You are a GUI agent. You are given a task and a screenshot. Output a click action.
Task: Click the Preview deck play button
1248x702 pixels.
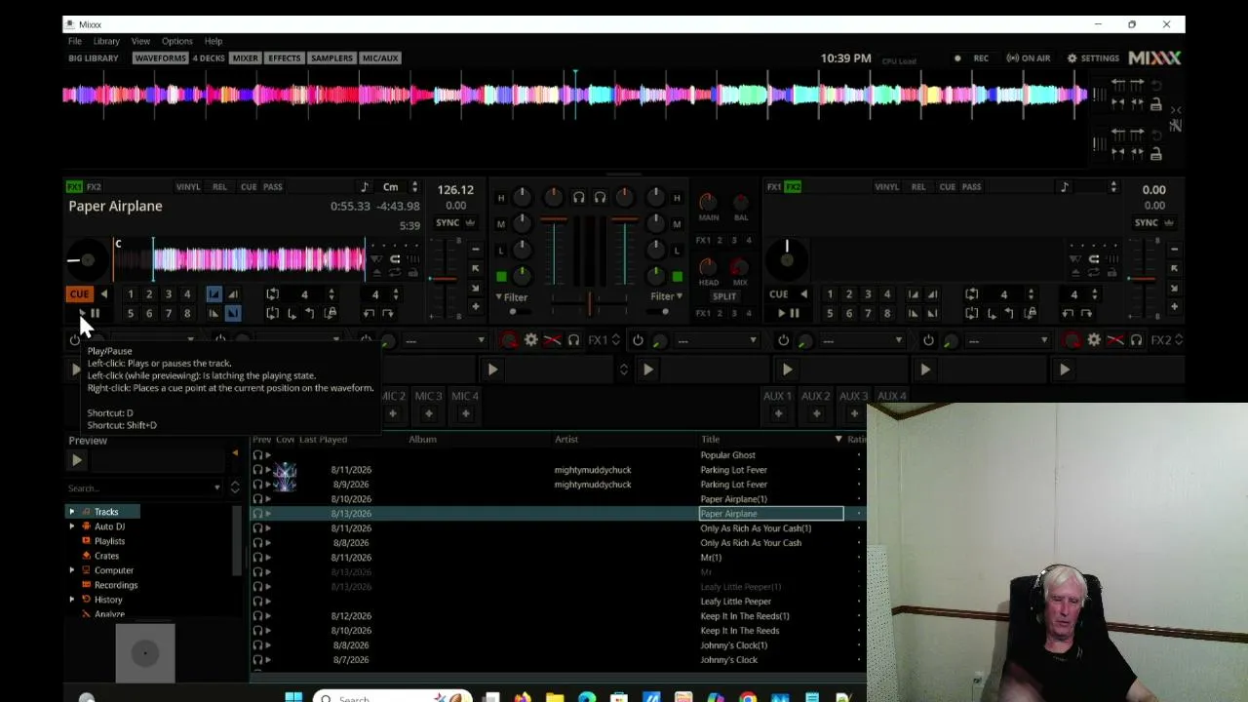[77, 460]
